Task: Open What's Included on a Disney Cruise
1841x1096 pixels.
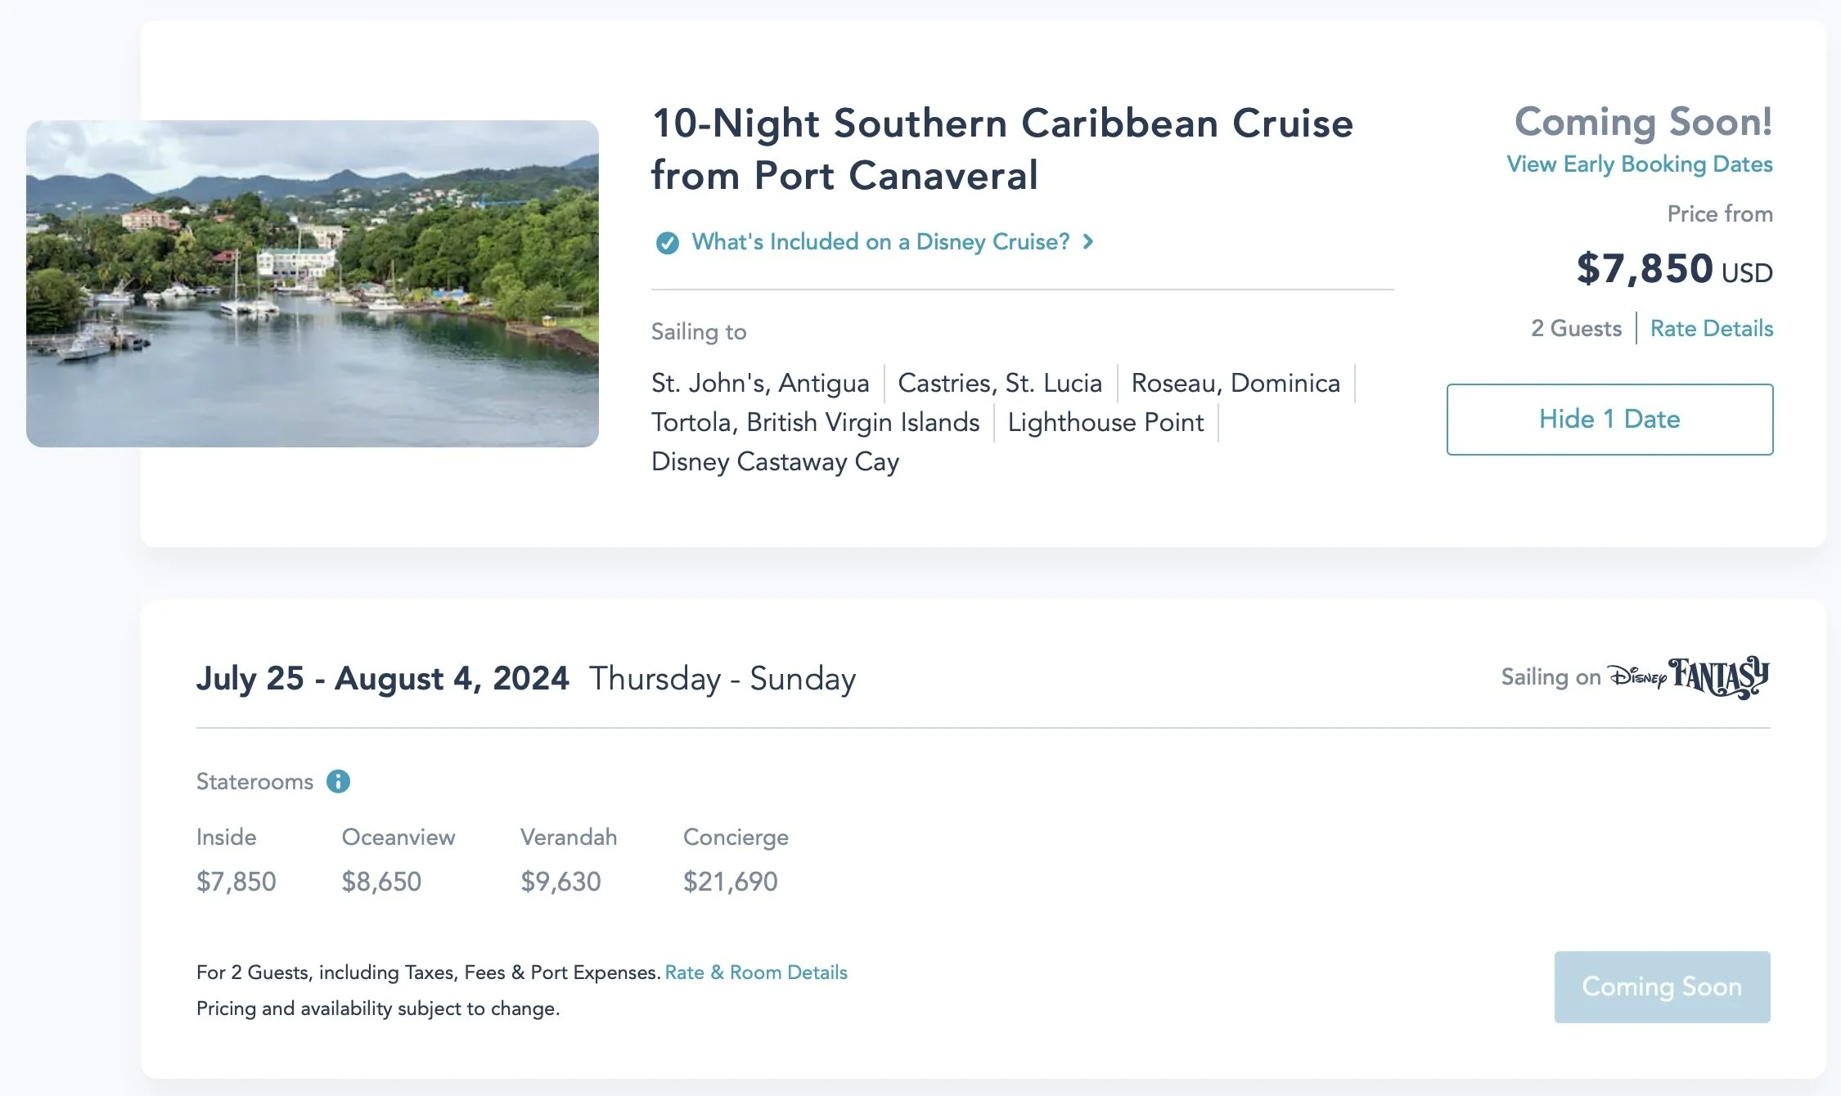Action: (880, 242)
